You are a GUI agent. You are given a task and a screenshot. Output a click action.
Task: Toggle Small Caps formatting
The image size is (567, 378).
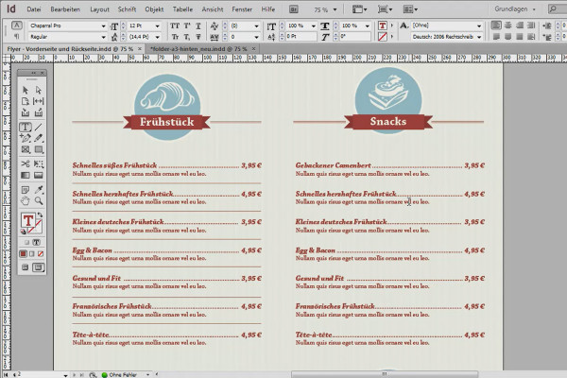tap(175, 37)
